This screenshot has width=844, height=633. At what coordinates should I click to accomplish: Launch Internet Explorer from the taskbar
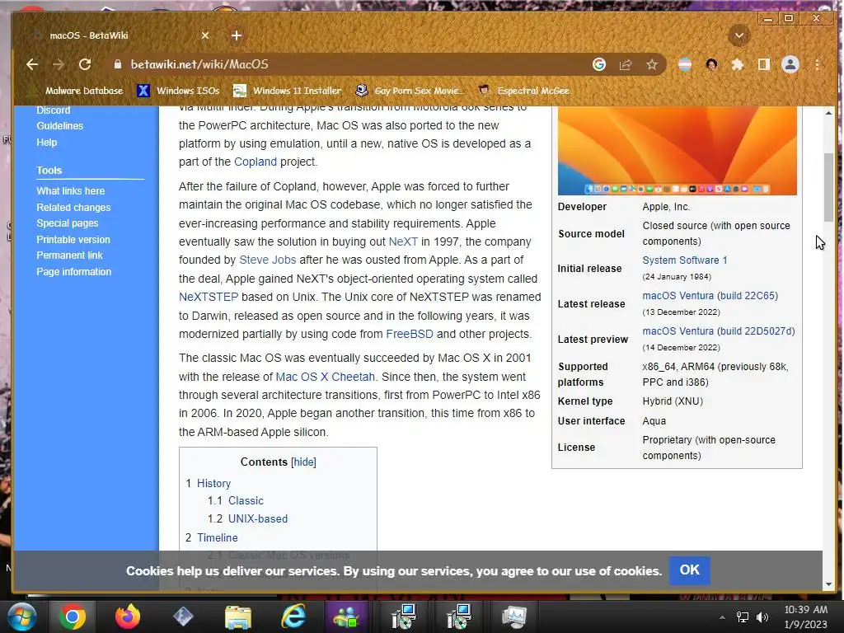(293, 617)
